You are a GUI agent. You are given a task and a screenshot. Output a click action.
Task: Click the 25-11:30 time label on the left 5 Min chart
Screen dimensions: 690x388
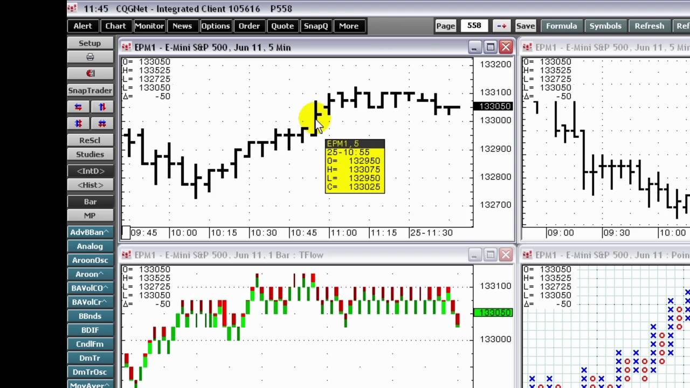(x=431, y=233)
